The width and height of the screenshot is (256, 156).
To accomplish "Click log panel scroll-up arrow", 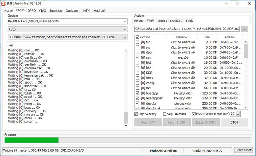I will click(x=126, y=51).
